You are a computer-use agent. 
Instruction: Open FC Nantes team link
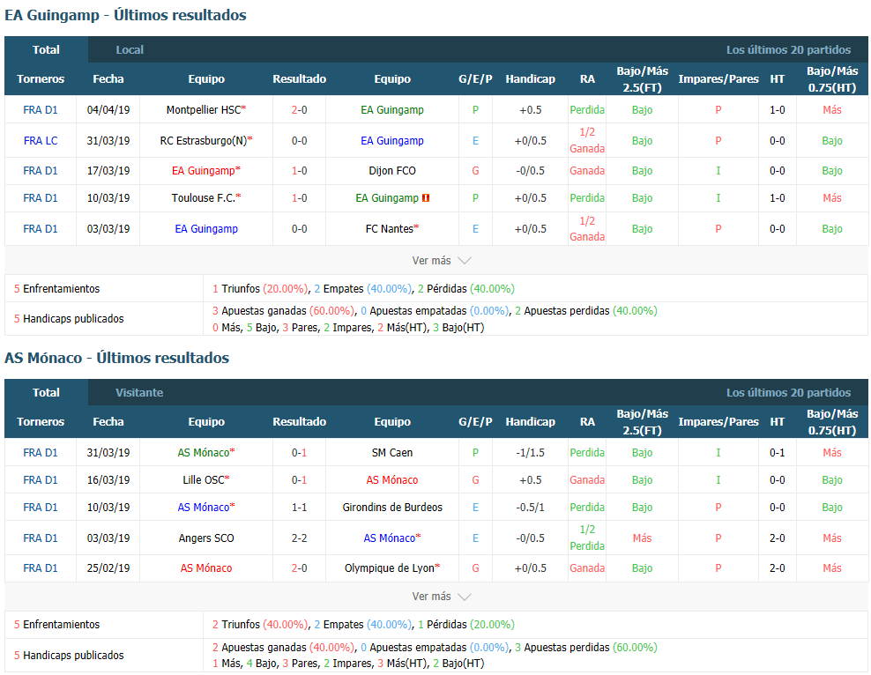[x=390, y=229]
